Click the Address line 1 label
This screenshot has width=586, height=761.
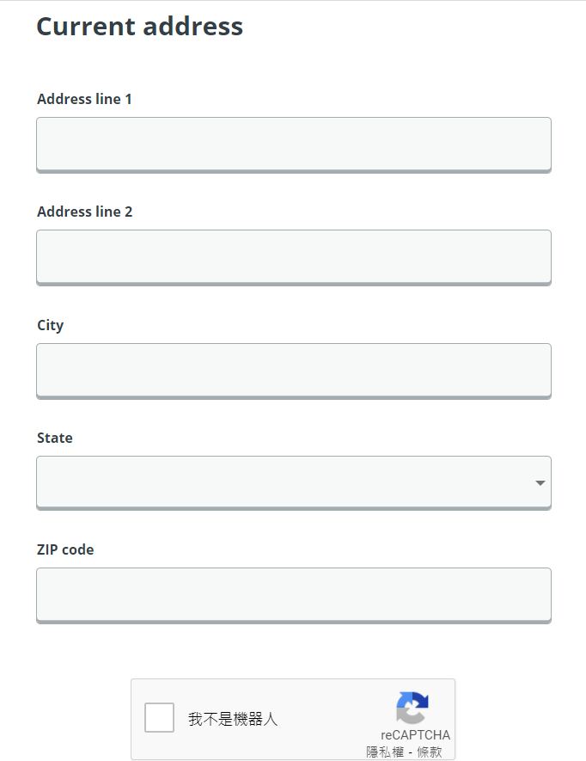(84, 99)
